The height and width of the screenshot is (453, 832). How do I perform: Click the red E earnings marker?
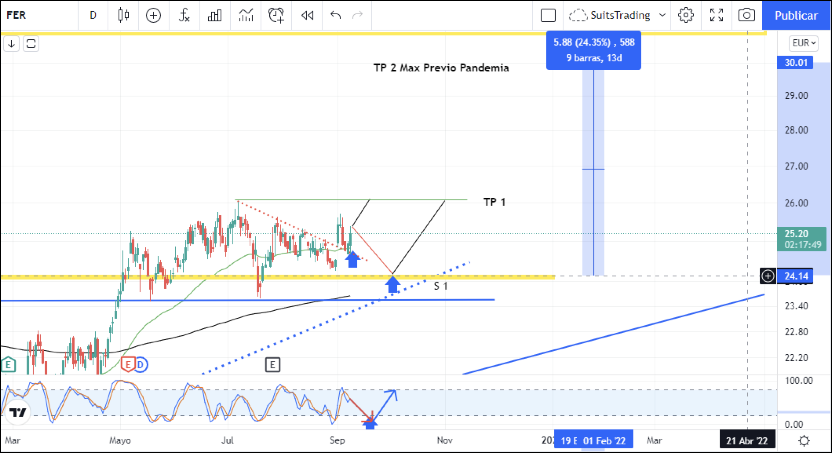[x=128, y=364]
